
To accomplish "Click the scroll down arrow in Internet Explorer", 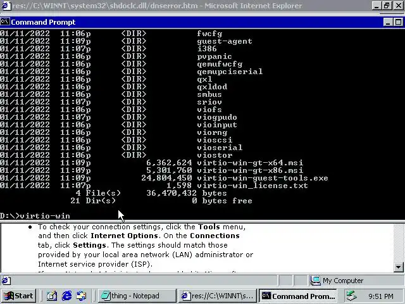I will point(398,267).
